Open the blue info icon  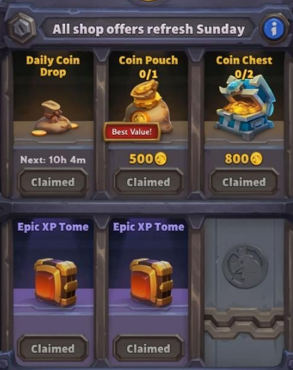pos(274,29)
